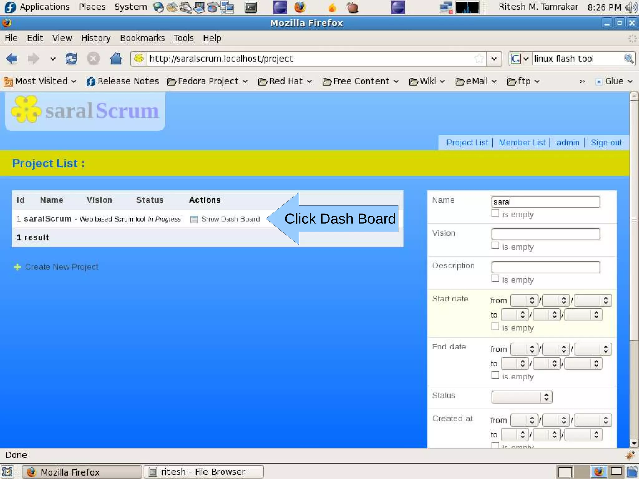The height and width of the screenshot is (479, 639).
Task: Open the Edit menu
Action: pos(35,38)
